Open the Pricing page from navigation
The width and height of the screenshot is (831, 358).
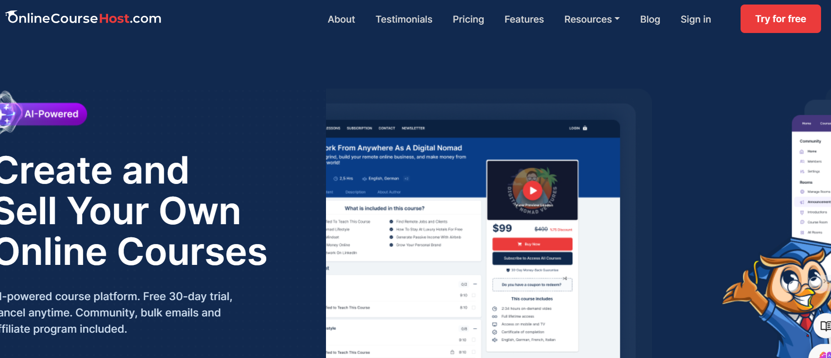pyautogui.click(x=468, y=19)
